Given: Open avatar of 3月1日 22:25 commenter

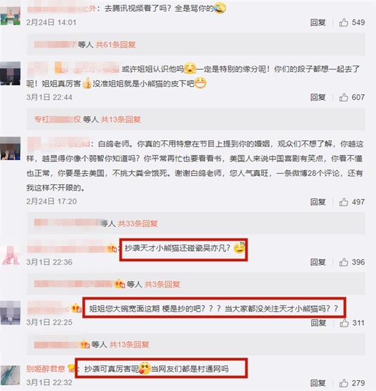Looking at the screenshot, I should (x=10, y=312).
